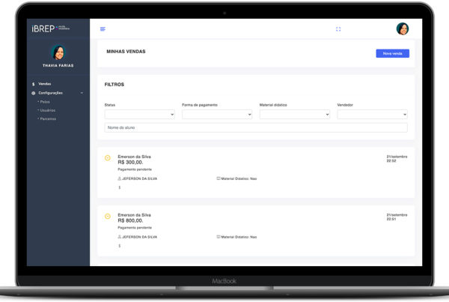Go to Parceiros submenu item
This screenshot has width=449, height=302.
(48, 118)
